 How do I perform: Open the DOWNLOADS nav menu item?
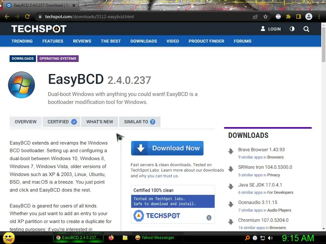144,41
